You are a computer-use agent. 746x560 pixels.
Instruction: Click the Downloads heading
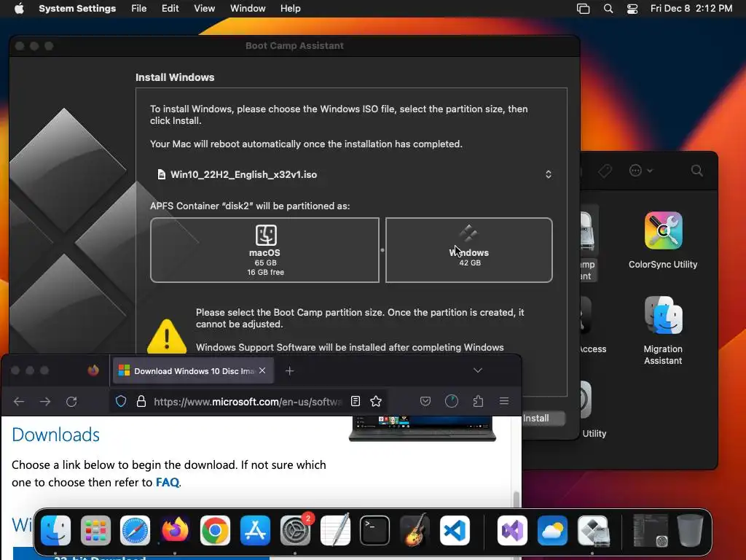click(55, 435)
